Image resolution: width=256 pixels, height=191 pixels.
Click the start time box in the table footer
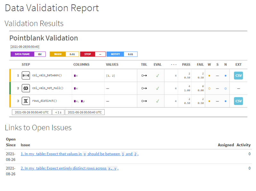pyautogui.click(x=32, y=112)
